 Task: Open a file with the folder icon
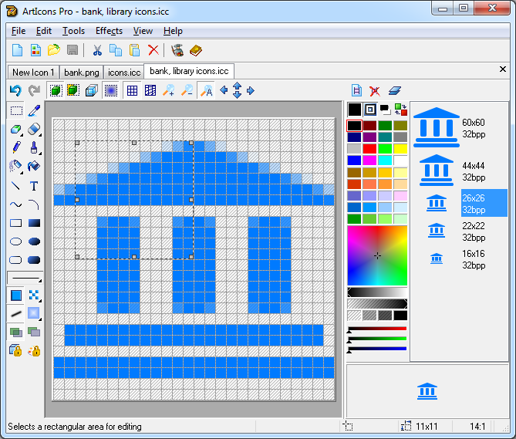click(x=54, y=50)
